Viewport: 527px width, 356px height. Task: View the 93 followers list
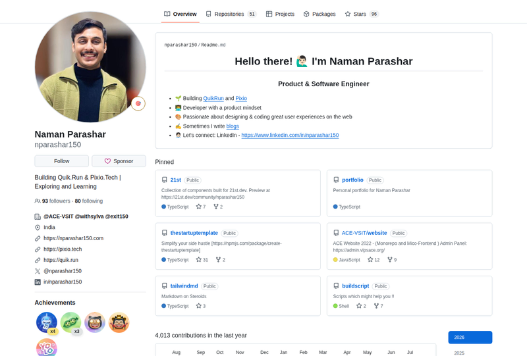click(x=56, y=201)
